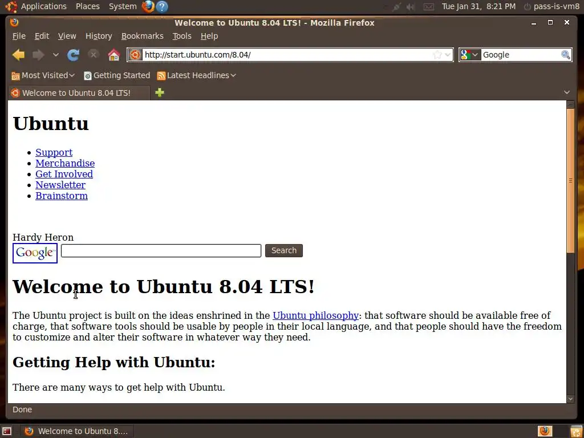Click the Google logo image on the page
Viewport: 584px width, 438px height.
(x=35, y=253)
